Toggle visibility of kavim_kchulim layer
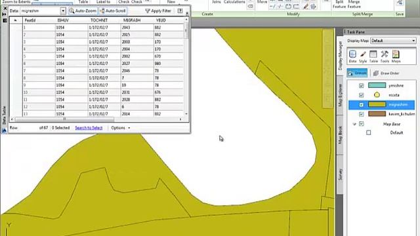 pyautogui.click(x=362, y=114)
